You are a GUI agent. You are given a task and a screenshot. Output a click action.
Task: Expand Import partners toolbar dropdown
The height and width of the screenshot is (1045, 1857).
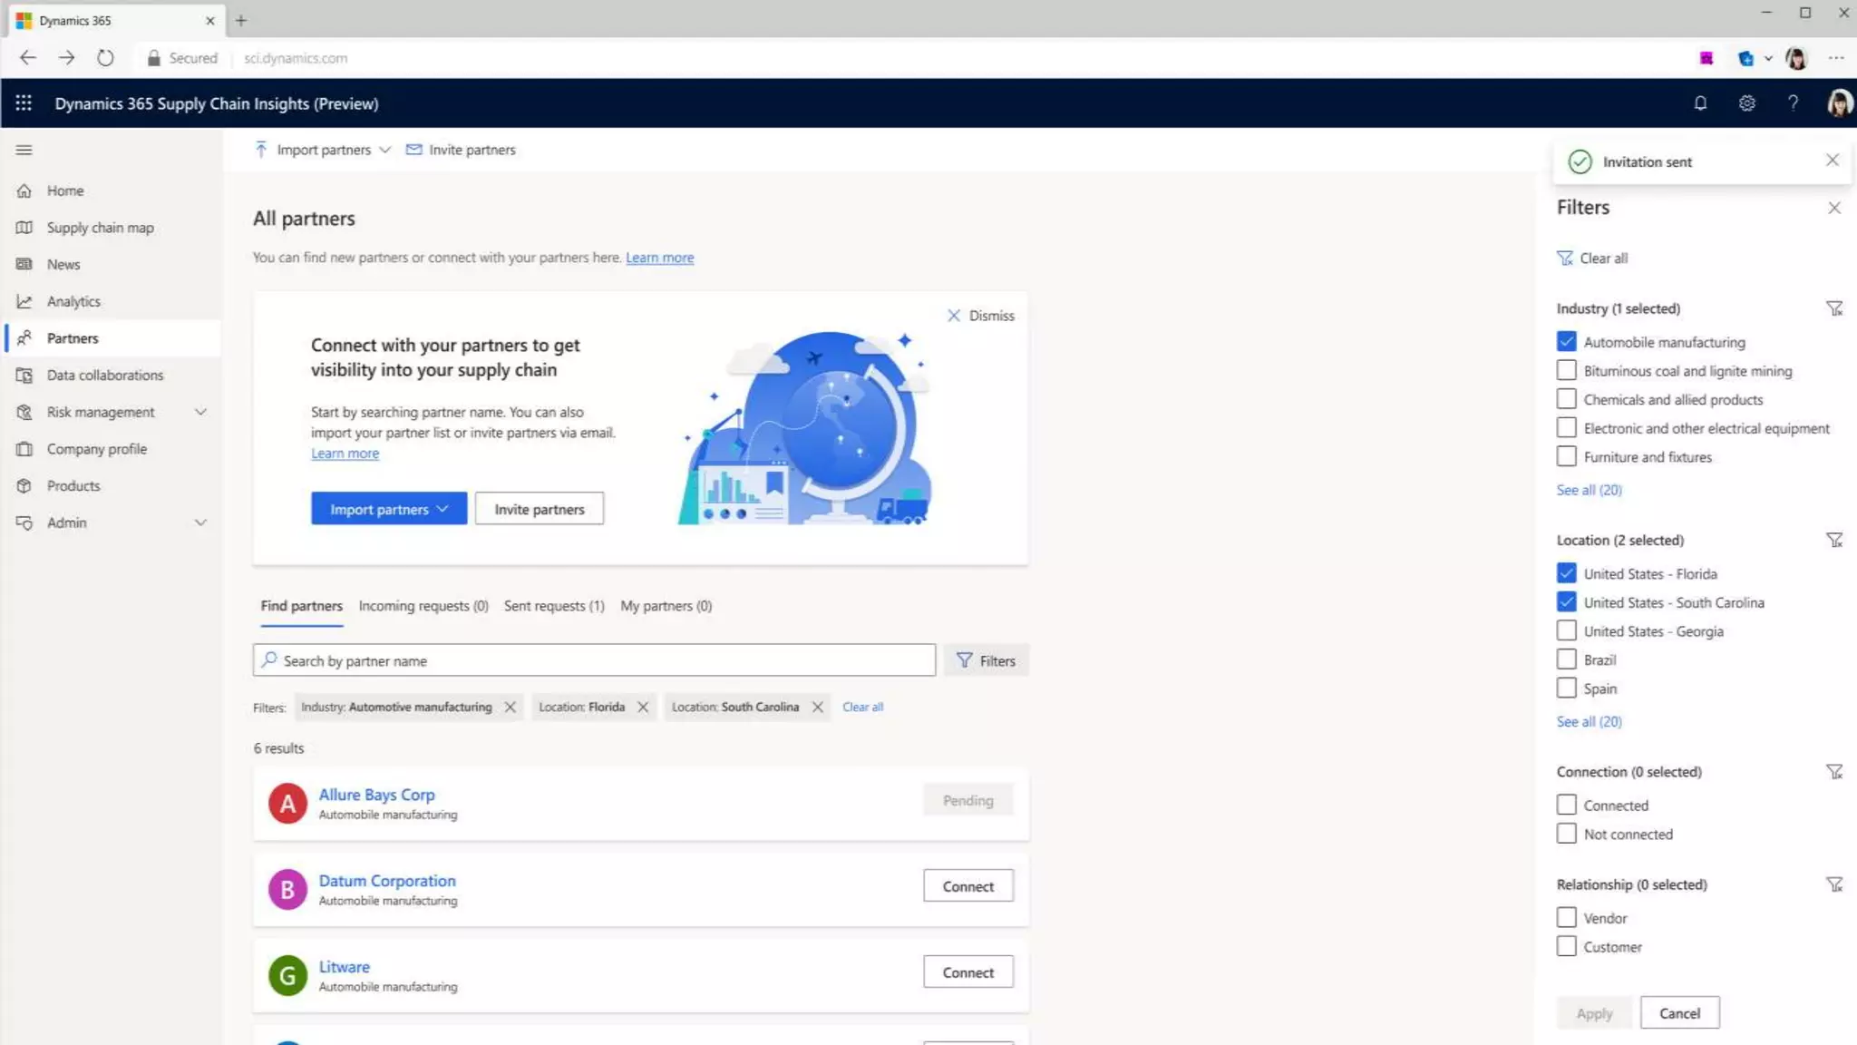[385, 150]
